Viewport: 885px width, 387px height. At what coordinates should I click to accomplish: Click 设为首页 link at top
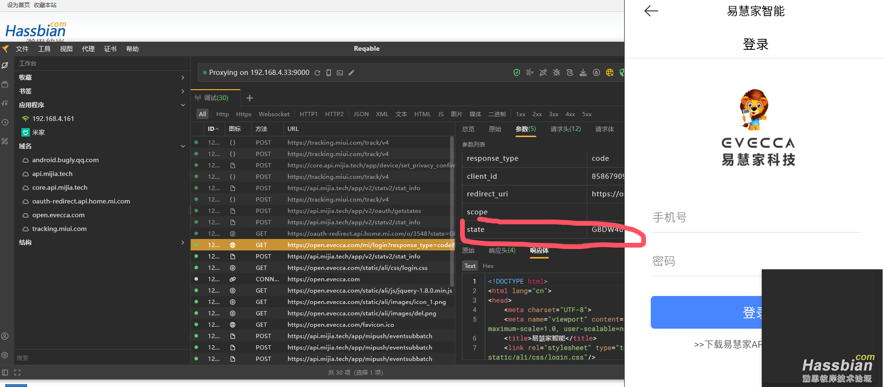click(18, 5)
